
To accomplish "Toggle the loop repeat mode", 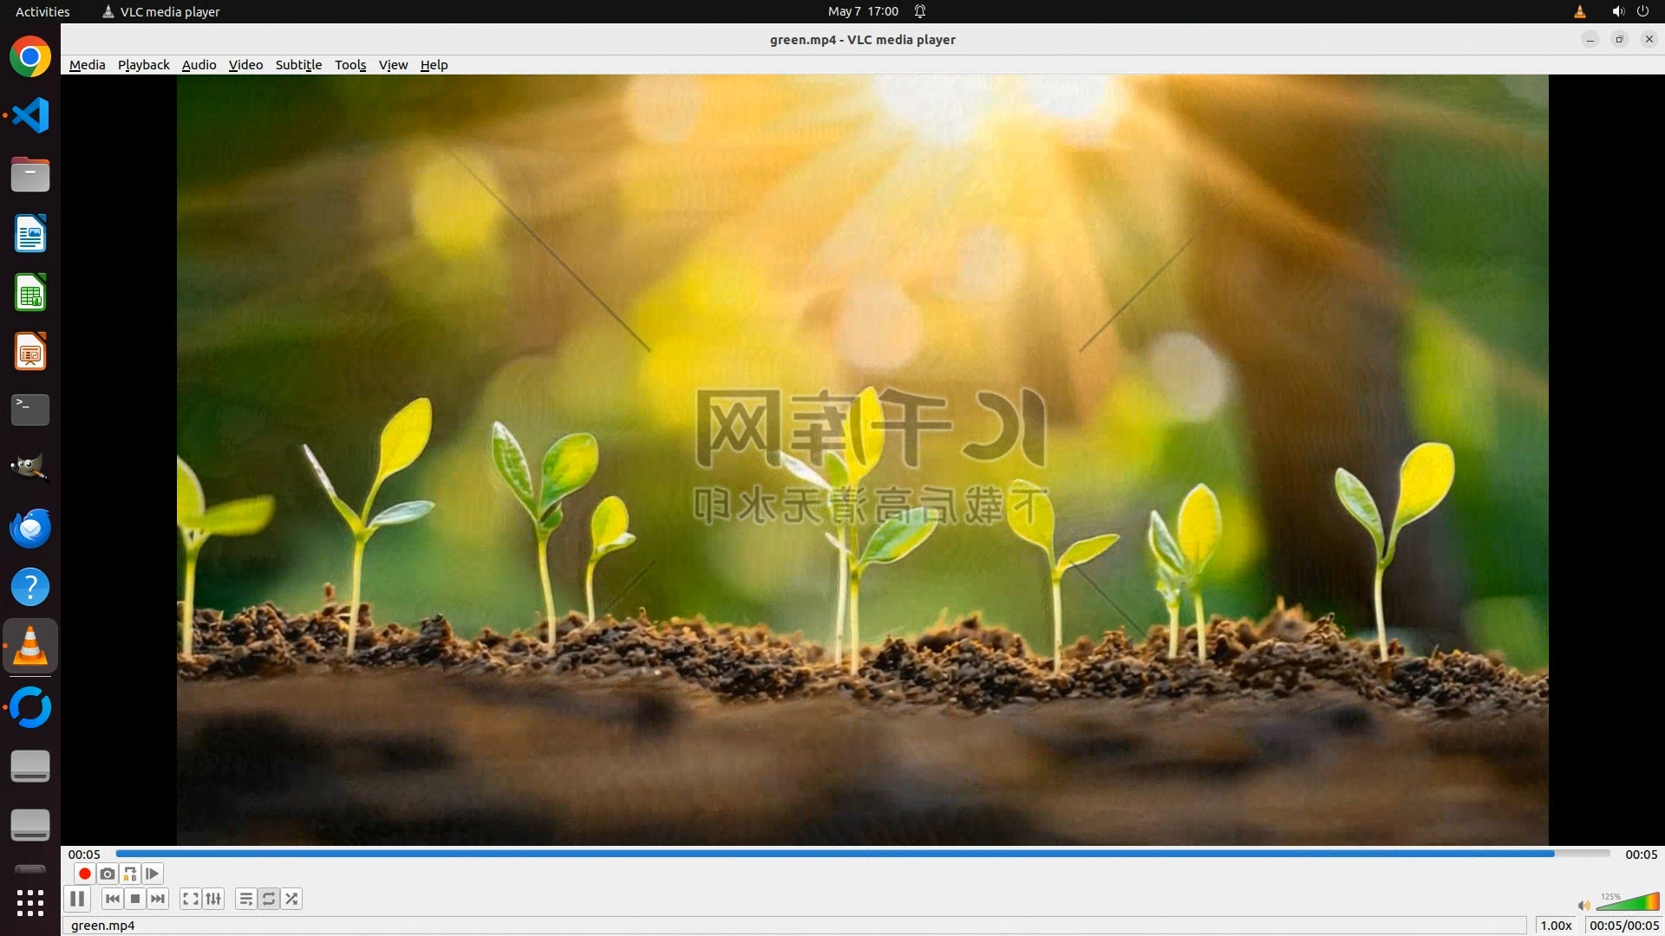I will click(269, 899).
